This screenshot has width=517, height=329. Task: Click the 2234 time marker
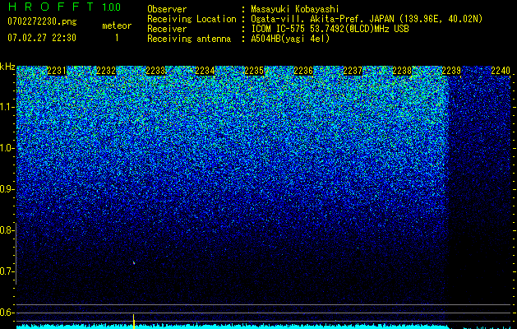tap(205, 71)
